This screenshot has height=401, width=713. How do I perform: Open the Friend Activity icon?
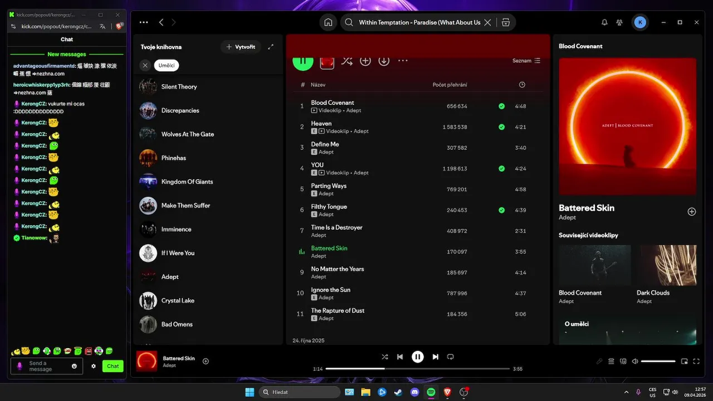619,22
